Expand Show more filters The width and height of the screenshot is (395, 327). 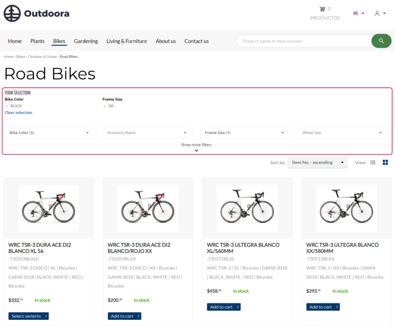click(196, 147)
